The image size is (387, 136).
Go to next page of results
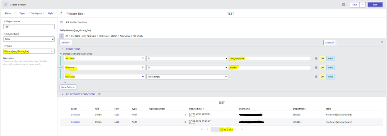click(236, 129)
